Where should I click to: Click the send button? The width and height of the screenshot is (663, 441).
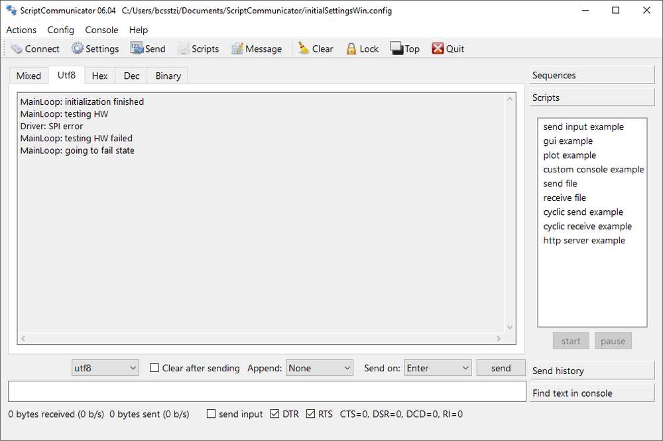[501, 368]
